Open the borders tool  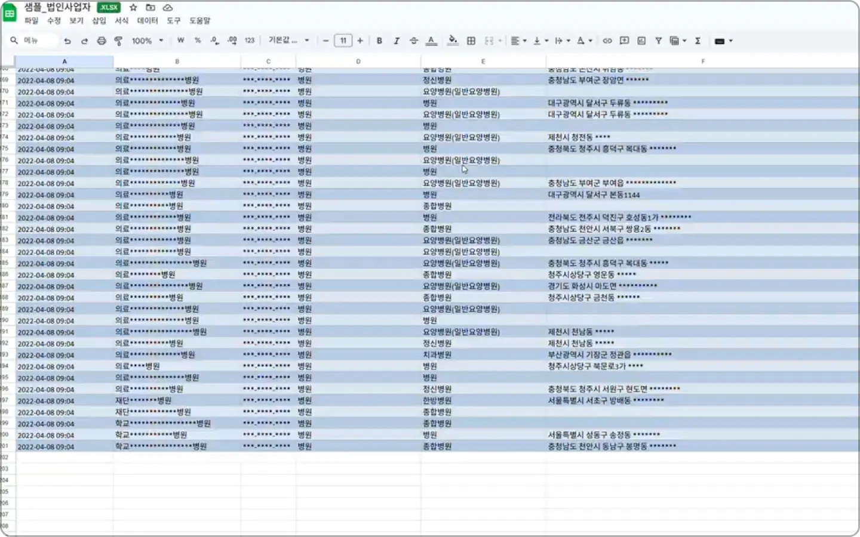pos(471,41)
